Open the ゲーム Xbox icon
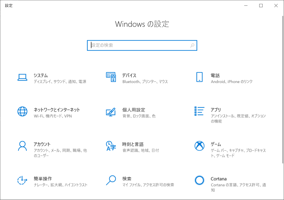The width and height of the screenshot is (284, 200). (x=199, y=146)
